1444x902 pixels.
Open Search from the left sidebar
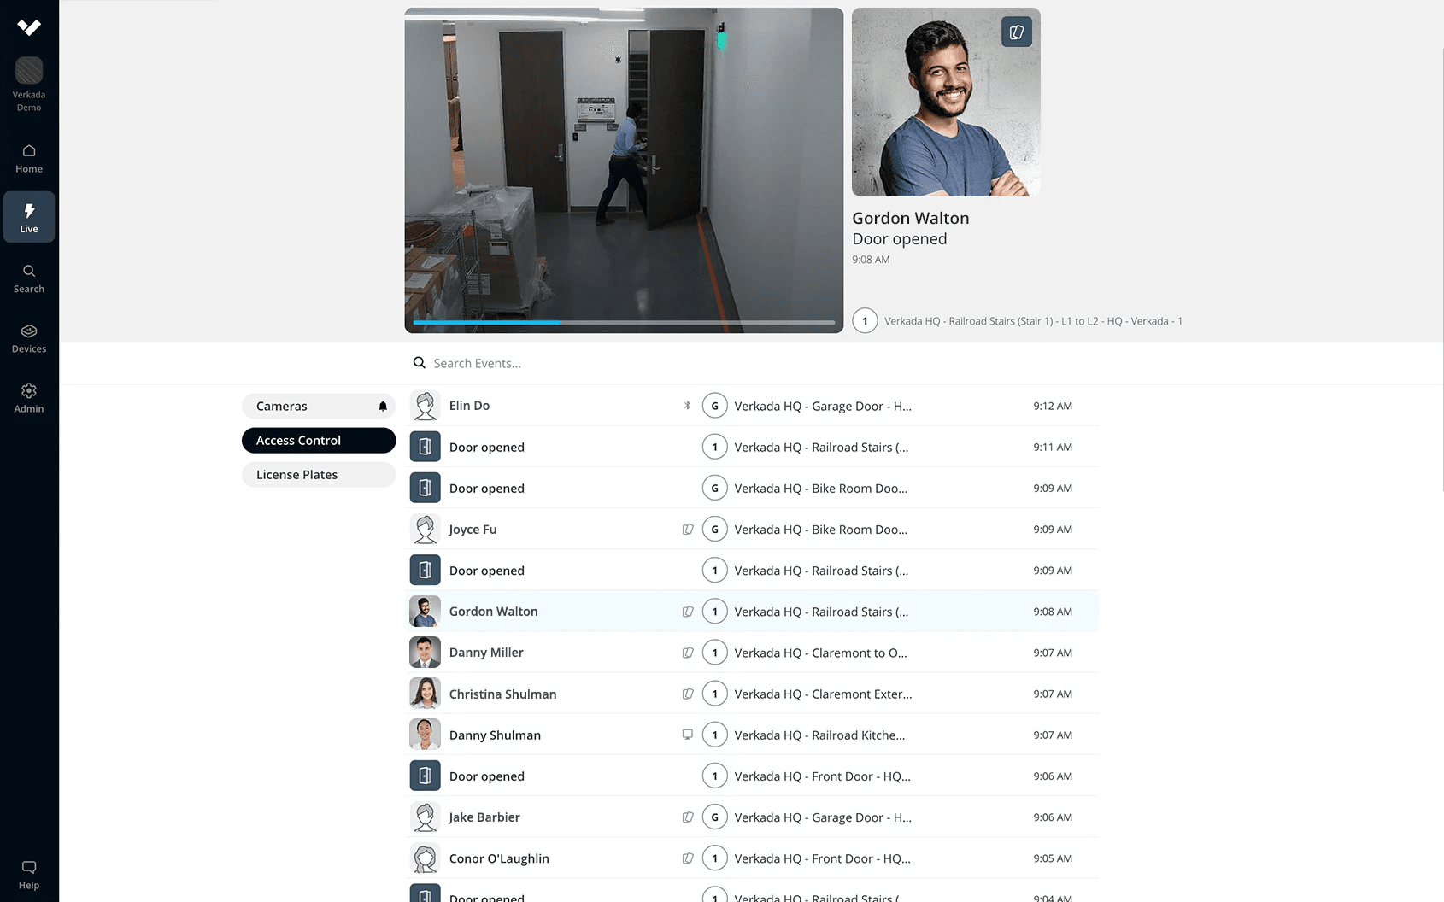[29, 278]
